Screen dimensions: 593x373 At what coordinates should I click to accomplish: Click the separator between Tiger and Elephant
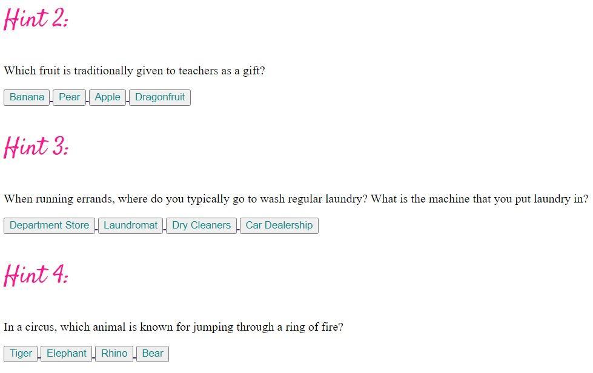point(40,357)
